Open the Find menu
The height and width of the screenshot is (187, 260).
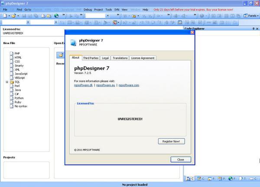pos(19,10)
